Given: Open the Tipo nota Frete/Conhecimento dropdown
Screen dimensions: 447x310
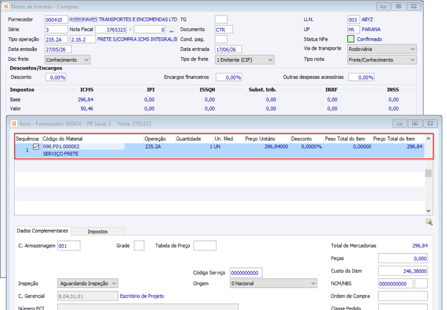Looking at the screenshot, I should click(382, 60).
